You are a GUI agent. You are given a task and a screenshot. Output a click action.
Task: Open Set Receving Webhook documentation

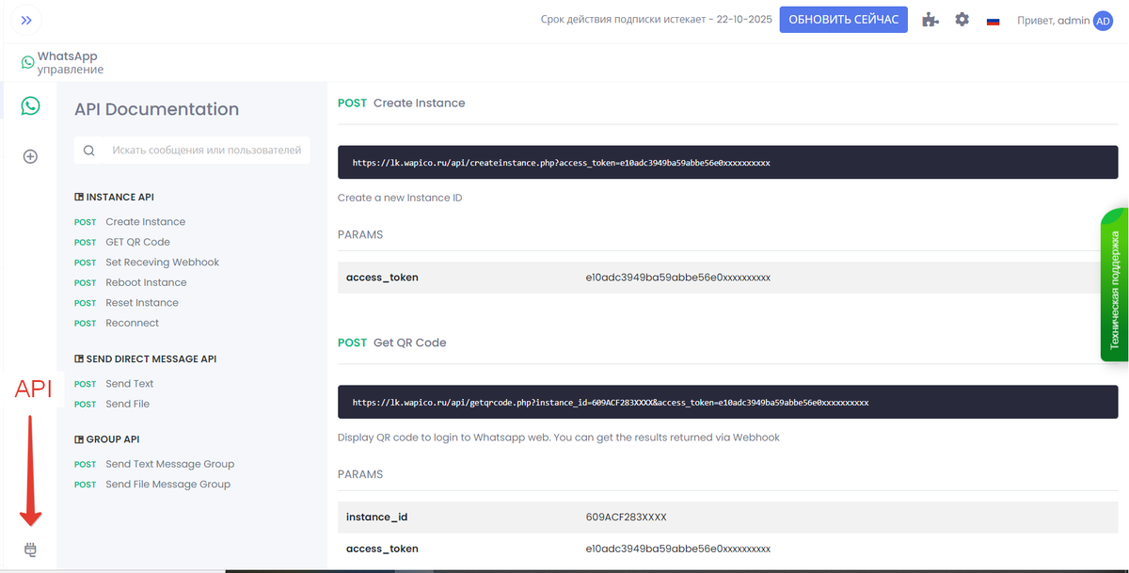(x=161, y=262)
